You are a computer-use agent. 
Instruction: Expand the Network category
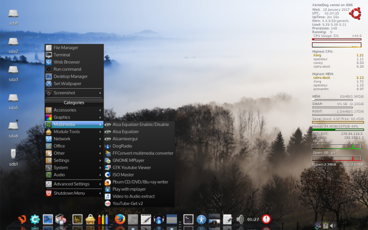tap(74, 139)
